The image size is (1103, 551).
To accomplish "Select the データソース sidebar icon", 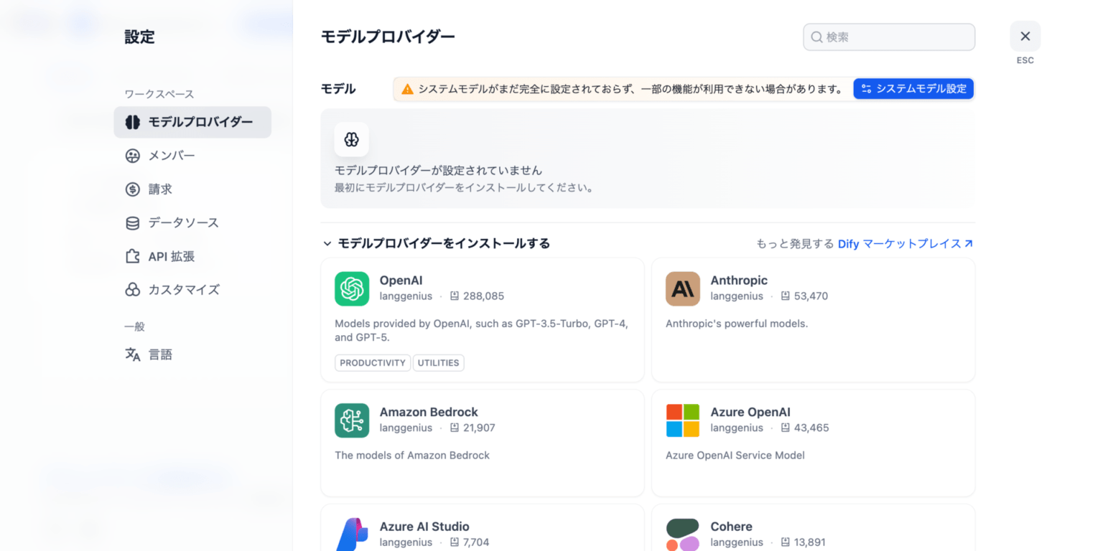I will tap(133, 222).
